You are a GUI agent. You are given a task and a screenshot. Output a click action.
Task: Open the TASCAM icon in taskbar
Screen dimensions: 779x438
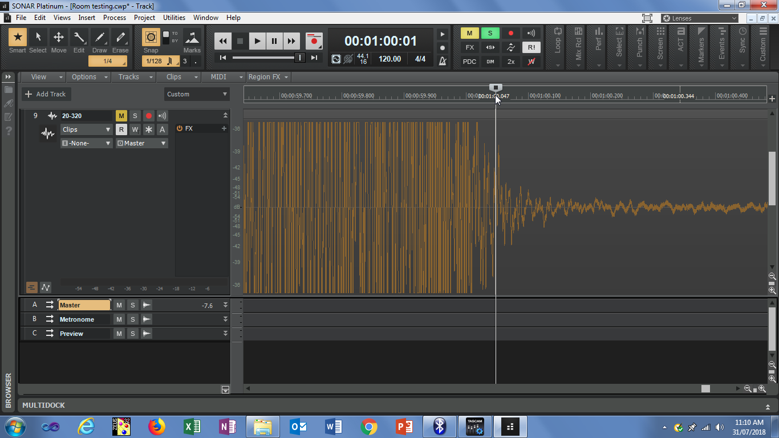475,427
